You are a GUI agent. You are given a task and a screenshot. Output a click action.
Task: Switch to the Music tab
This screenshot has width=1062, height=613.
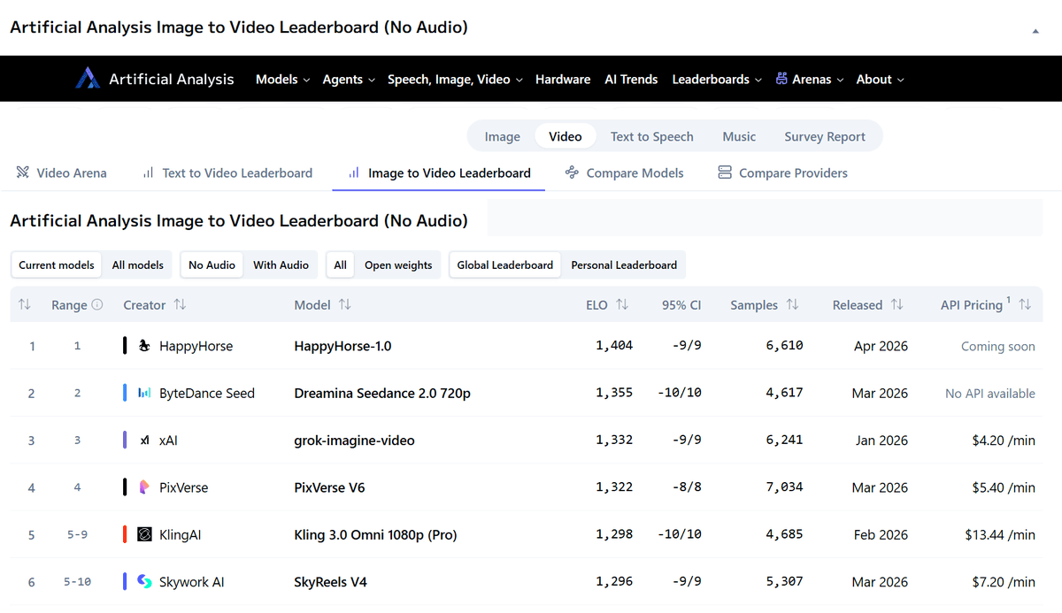739,136
